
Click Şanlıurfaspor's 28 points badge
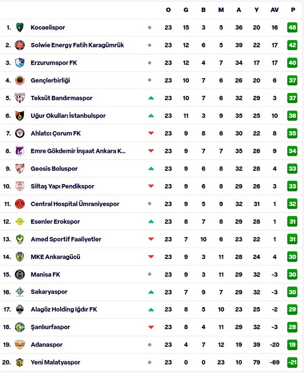[x=292, y=327]
